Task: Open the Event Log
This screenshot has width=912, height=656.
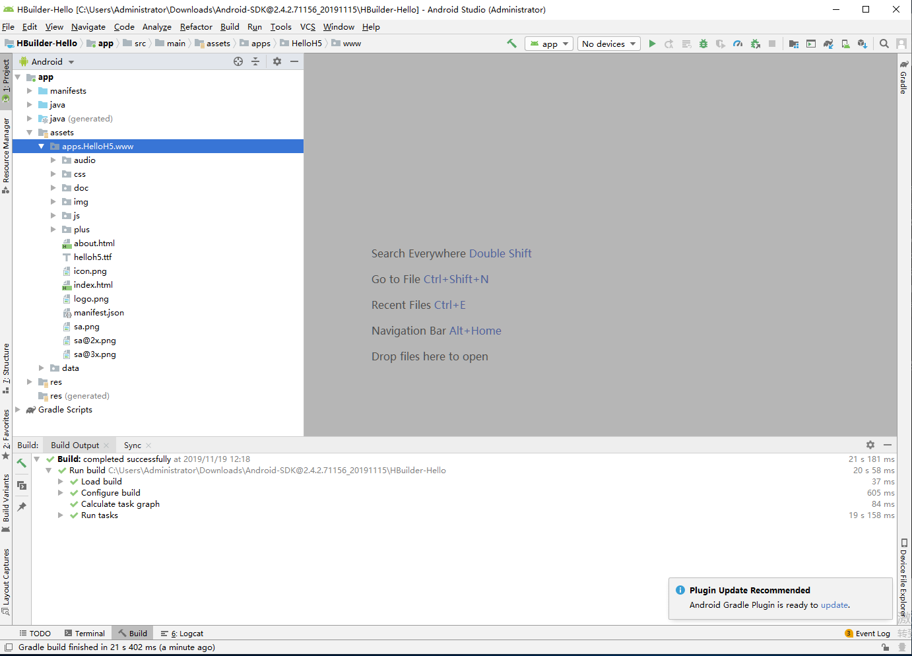Action: 868,634
